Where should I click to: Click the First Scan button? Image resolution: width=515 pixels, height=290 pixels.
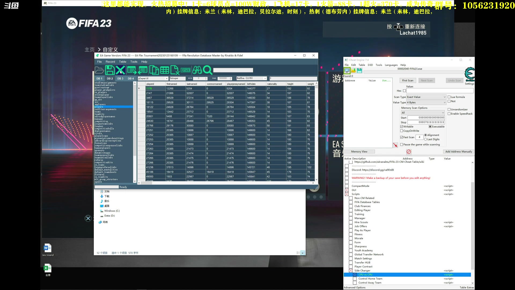point(408,81)
